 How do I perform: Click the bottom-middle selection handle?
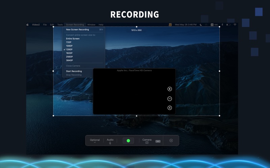pos(137,116)
